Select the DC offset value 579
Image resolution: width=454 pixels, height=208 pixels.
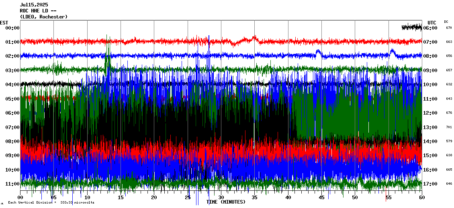449,141
